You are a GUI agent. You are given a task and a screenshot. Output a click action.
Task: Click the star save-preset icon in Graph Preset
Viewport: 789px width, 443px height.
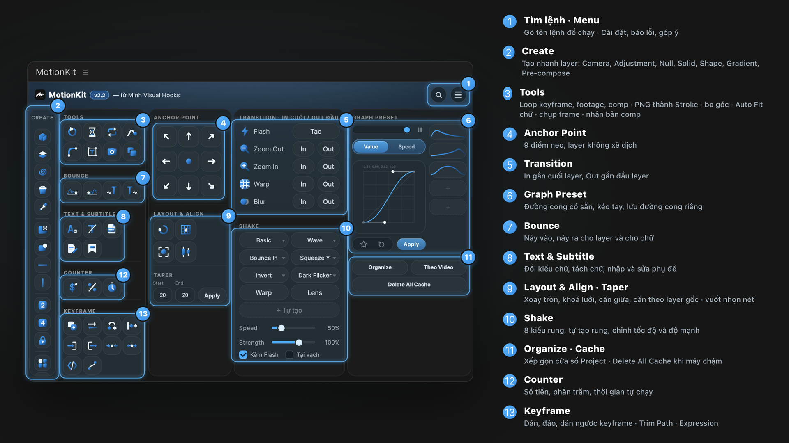(x=364, y=244)
